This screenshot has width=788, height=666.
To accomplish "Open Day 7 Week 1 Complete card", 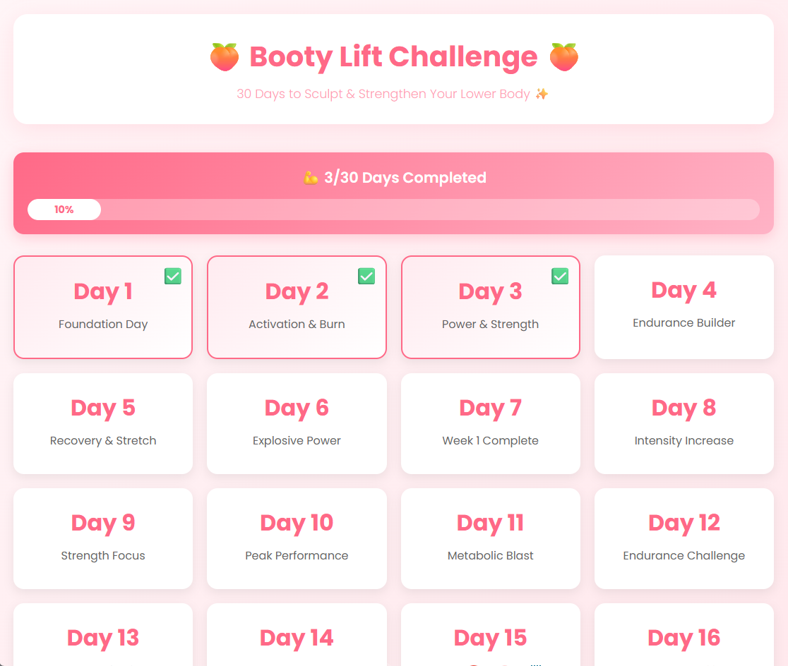I will (490, 423).
